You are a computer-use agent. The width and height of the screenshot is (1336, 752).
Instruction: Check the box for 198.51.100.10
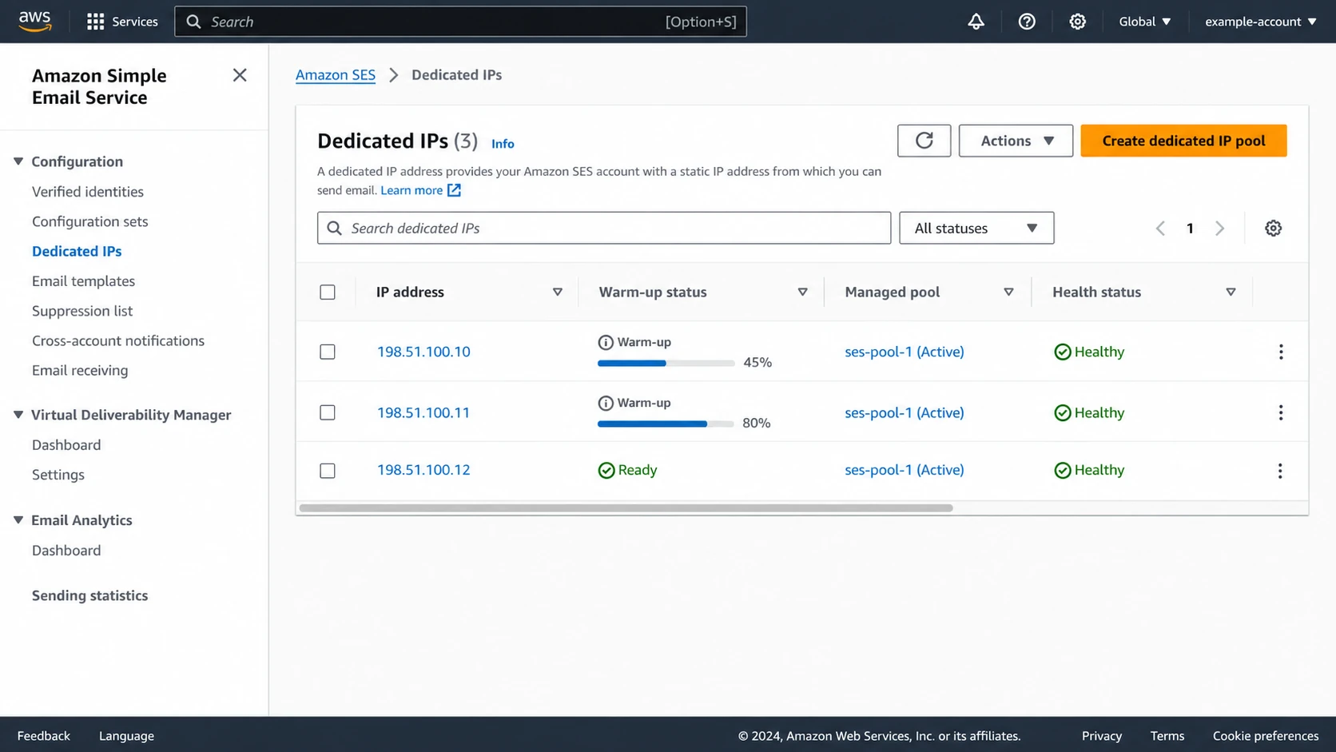point(328,352)
